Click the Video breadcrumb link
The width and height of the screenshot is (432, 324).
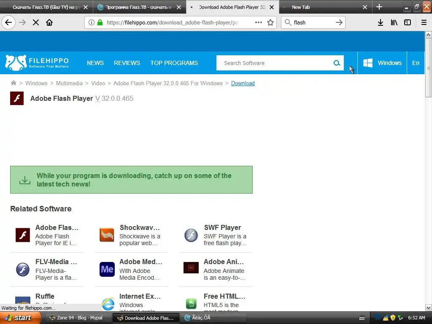(x=98, y=83)
